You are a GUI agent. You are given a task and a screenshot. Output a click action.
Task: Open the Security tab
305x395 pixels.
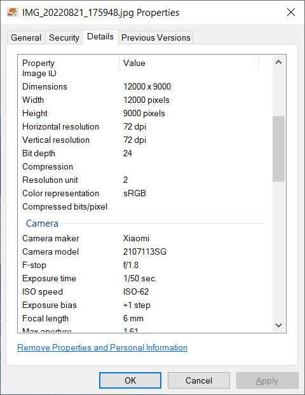click(64, 37)
